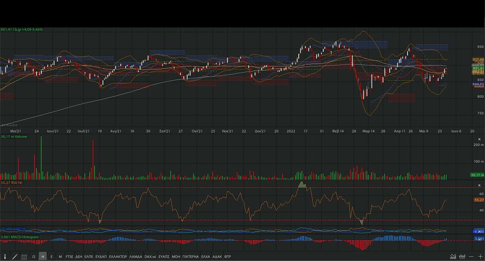Switch to daily H timeframe
The height and width of the screenshot is (261, 485).
(x=43, y=257)
